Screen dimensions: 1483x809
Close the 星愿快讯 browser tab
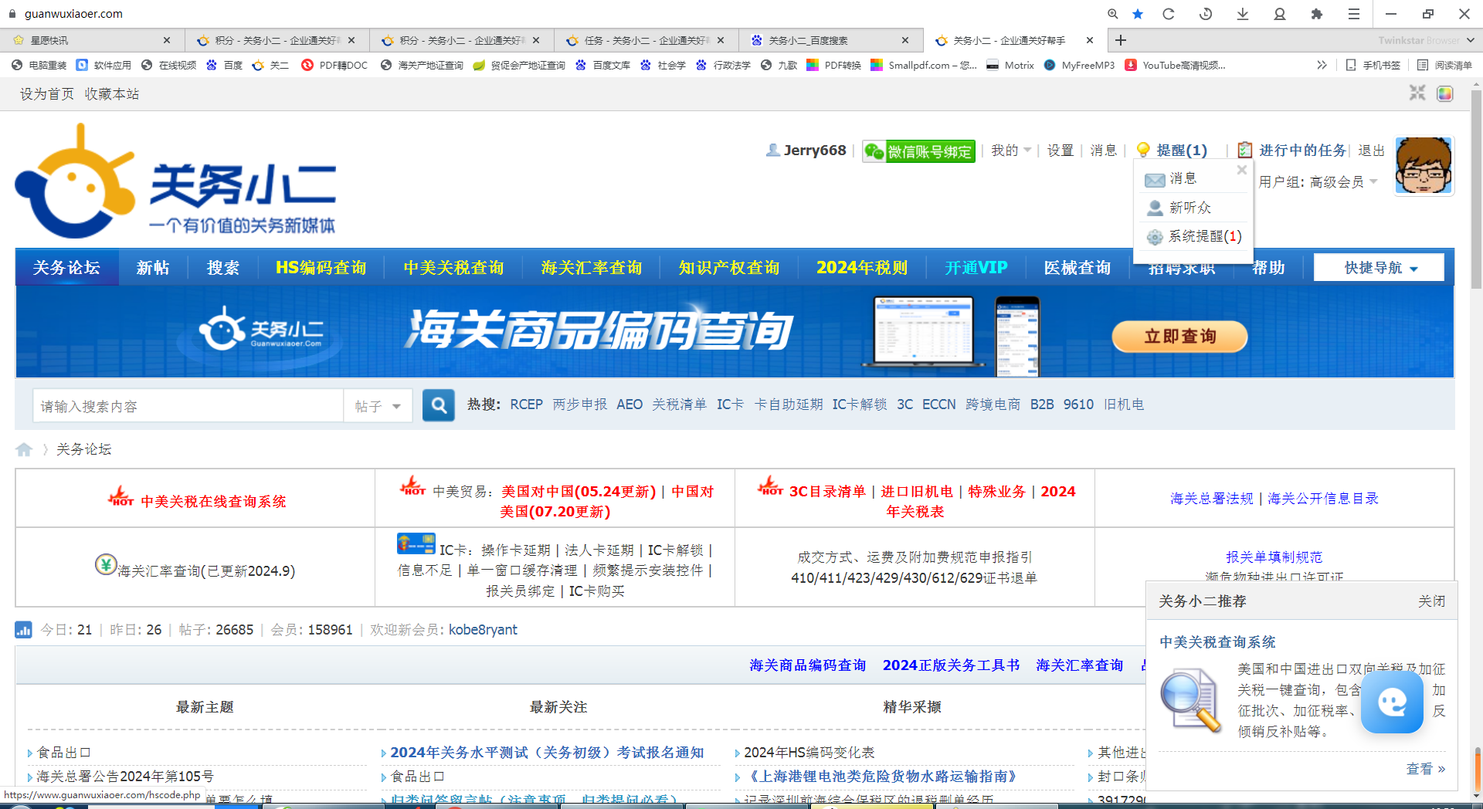(167, 40)
